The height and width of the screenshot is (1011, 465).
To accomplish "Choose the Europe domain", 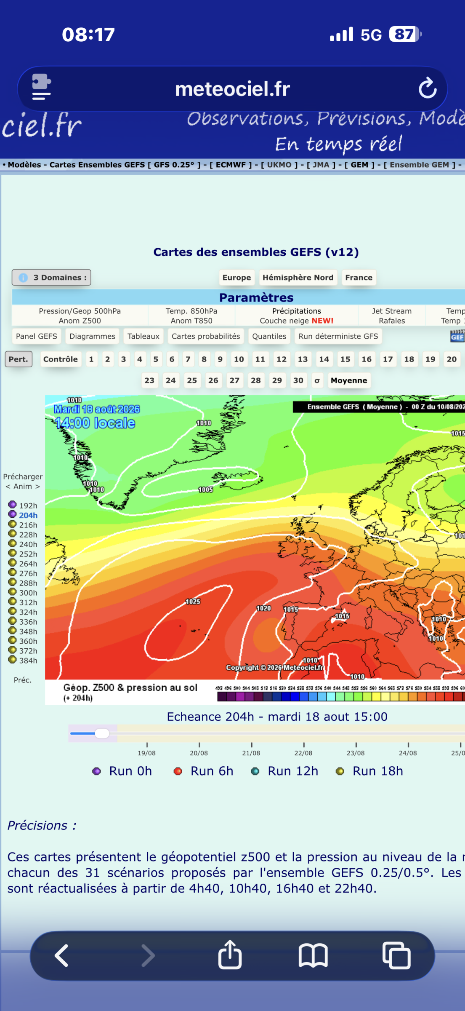I will 236,278.
